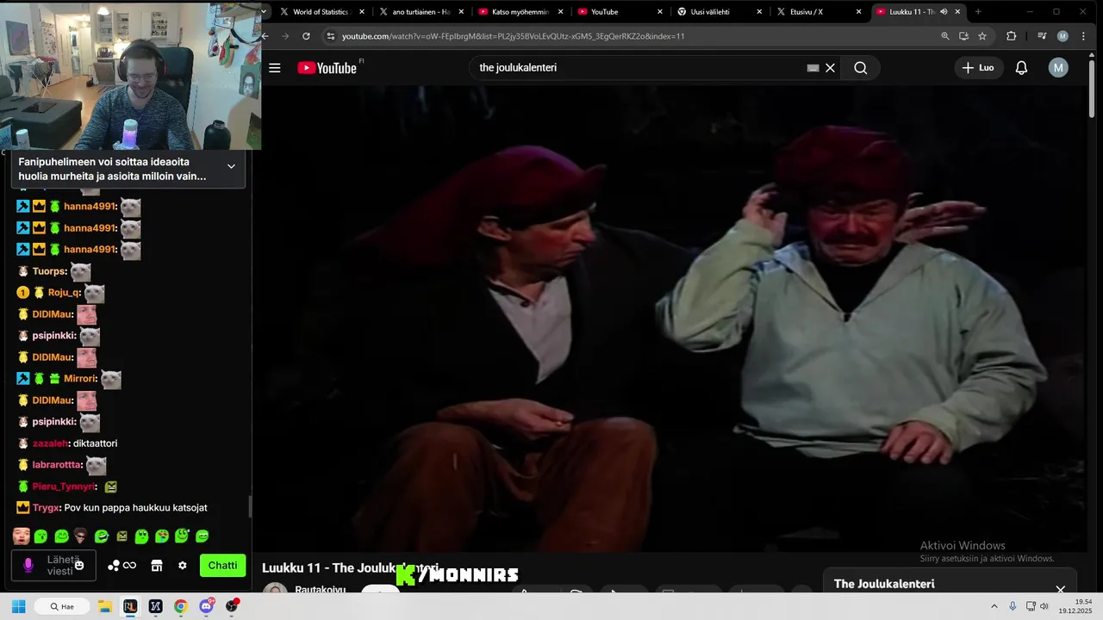Click Pieru_Tynnyri chat username

tap(64, 487)
